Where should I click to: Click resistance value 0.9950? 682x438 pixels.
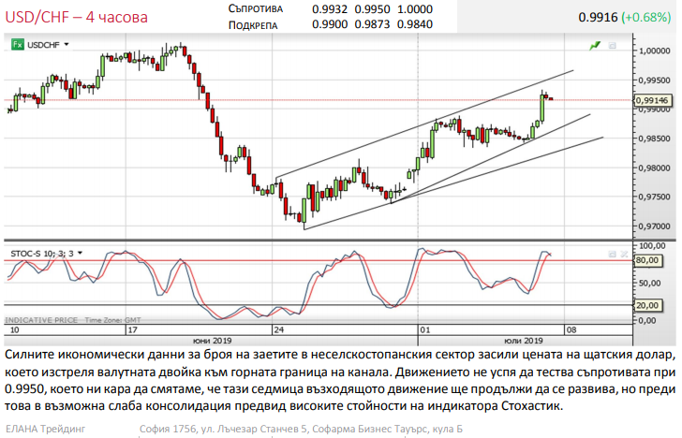(372, 8)
